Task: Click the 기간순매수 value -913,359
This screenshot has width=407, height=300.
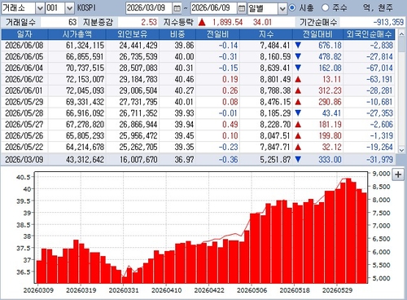Action: coord(388,22)
